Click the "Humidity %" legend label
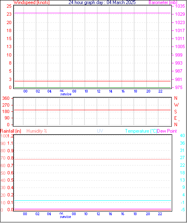The height and width of the screenshot is (224, 187). [37, 131]
